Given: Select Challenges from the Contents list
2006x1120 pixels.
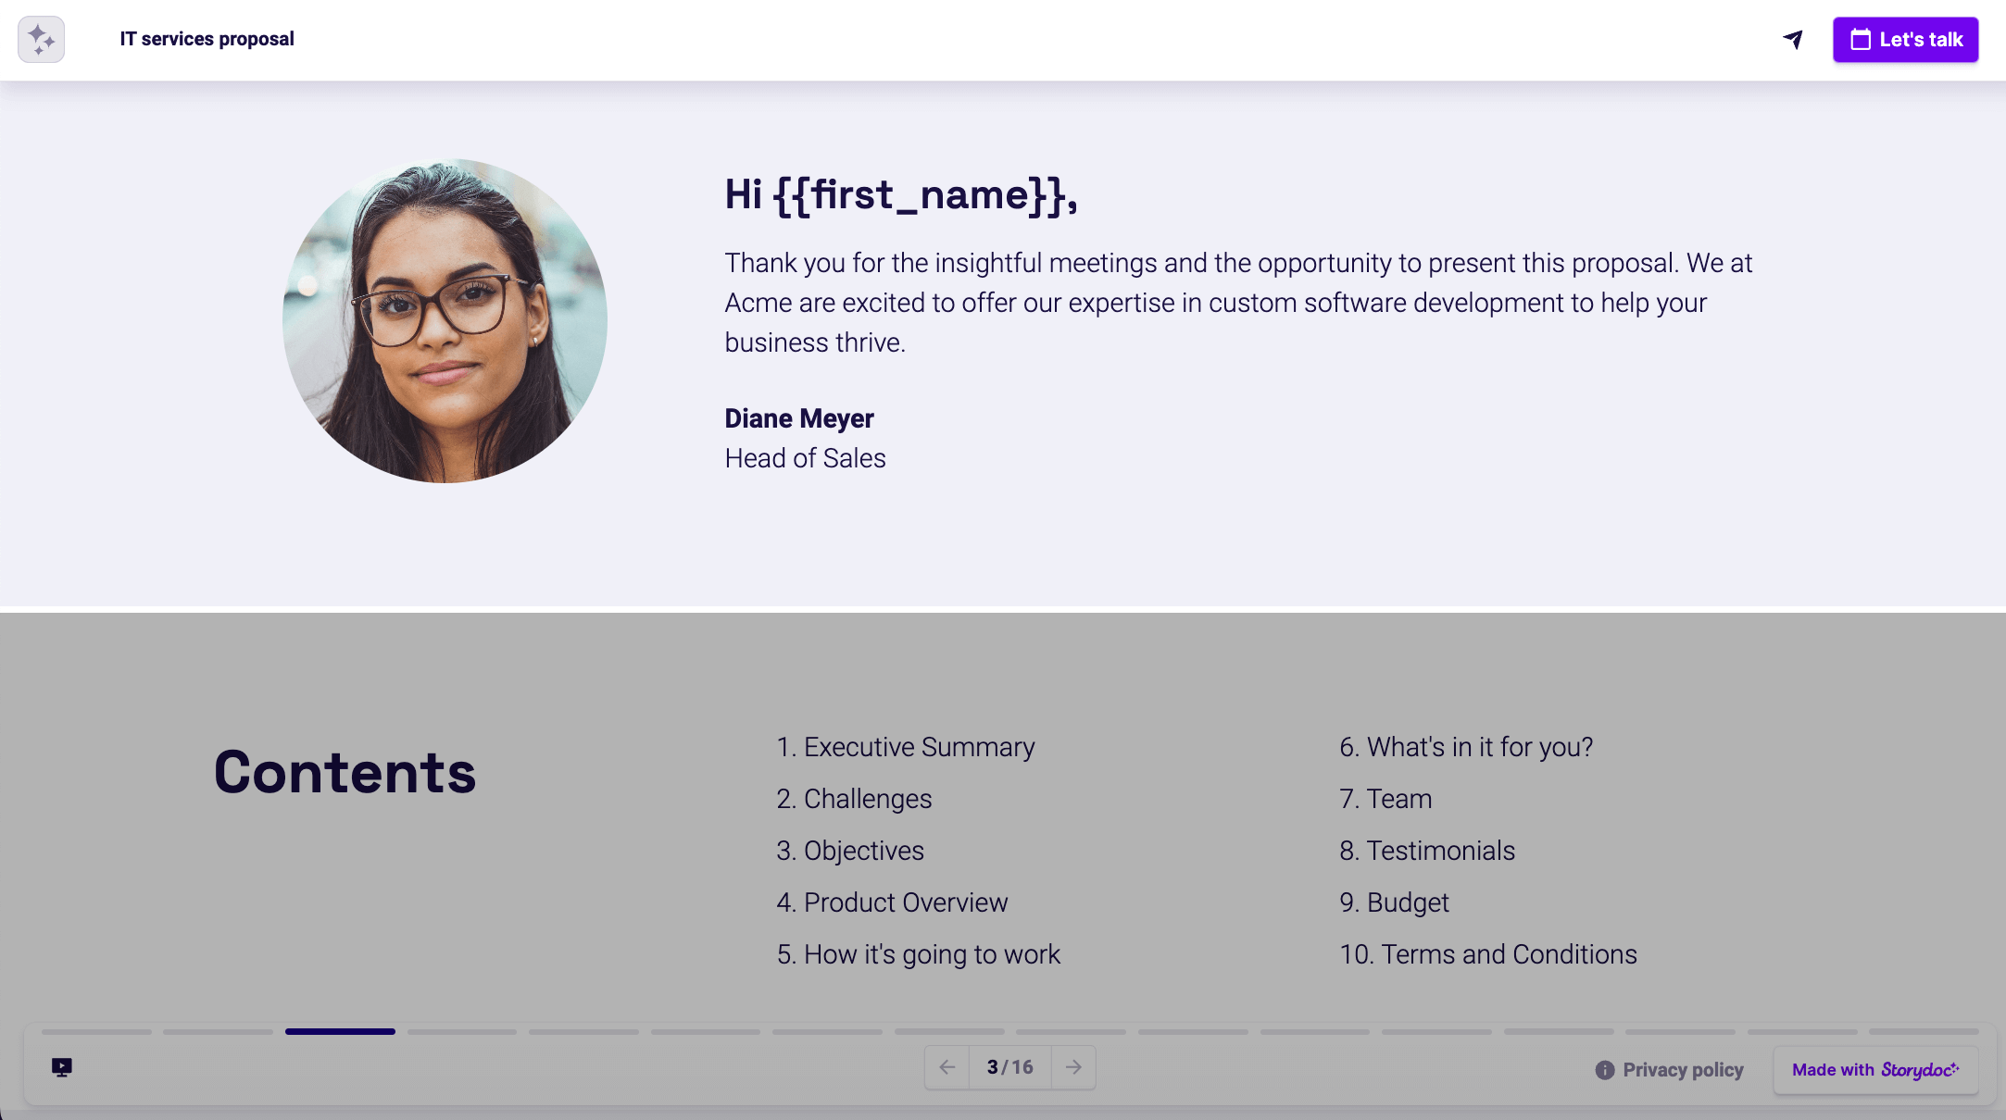Looking at the screenshot, I should pyautogui.click(x=854, y=799).
